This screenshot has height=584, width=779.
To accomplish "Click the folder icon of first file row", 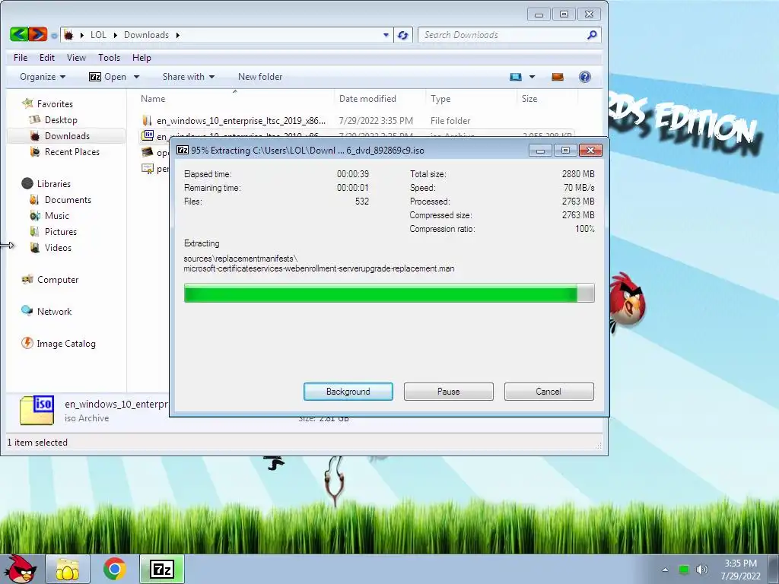I will point(147,120).
